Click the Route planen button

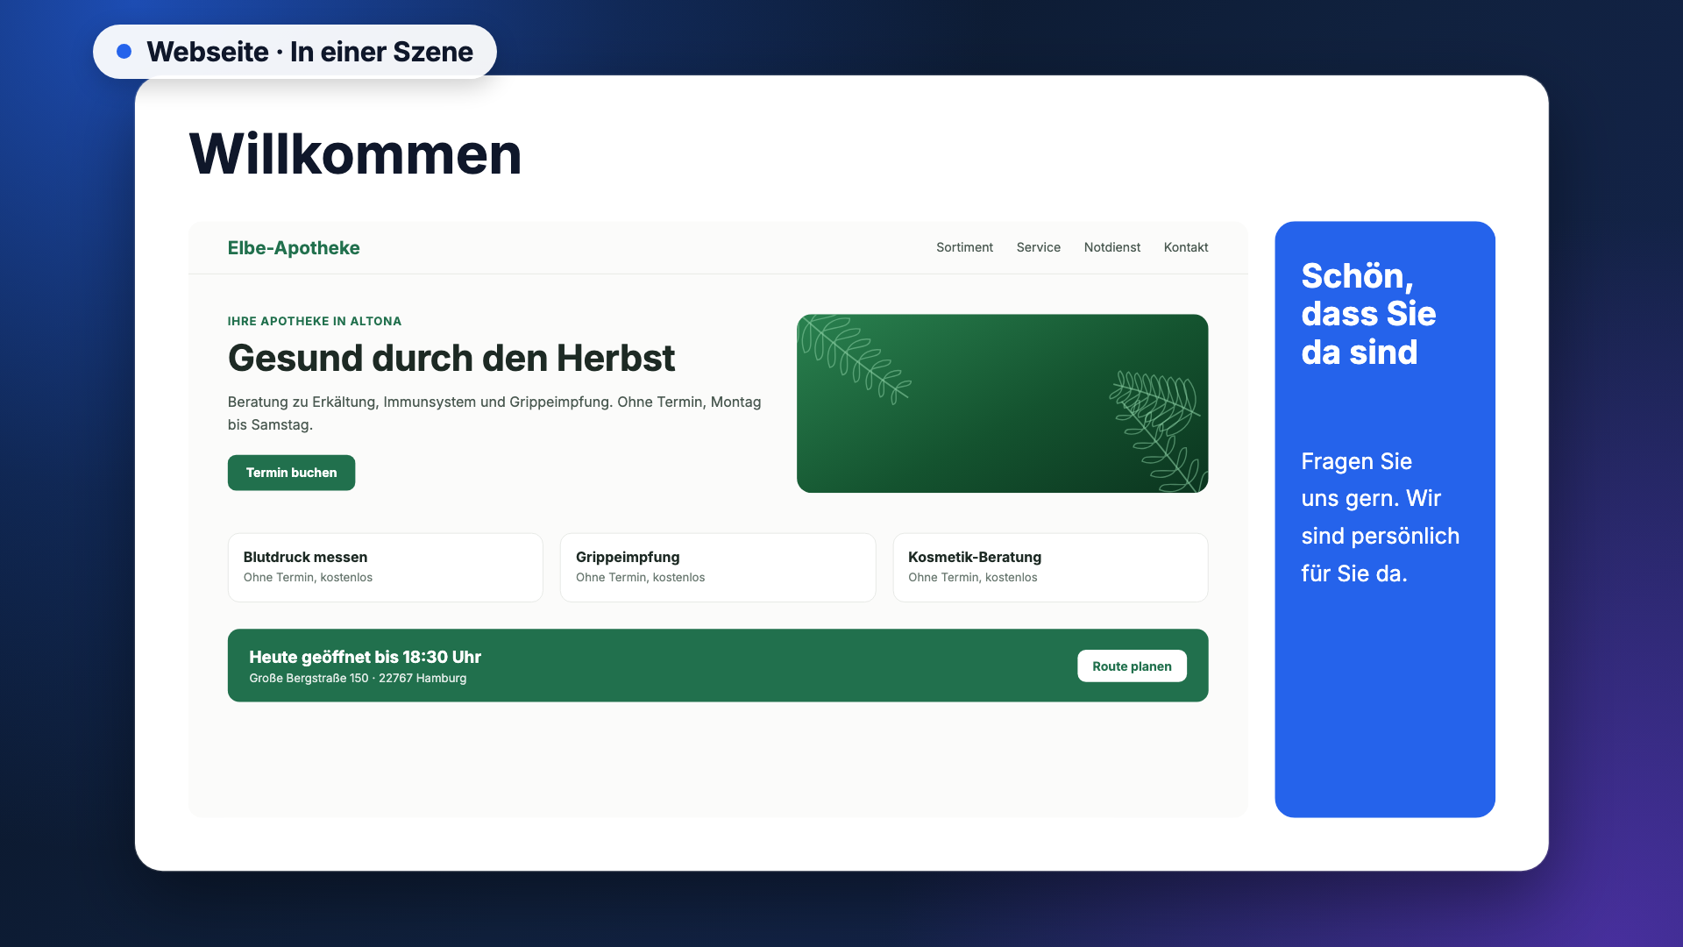click(1132, 666)
